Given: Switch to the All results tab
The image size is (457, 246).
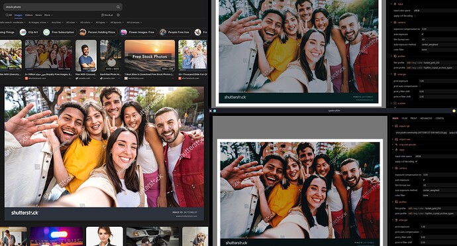Looking at the screenshot, I should click(9, 15).
